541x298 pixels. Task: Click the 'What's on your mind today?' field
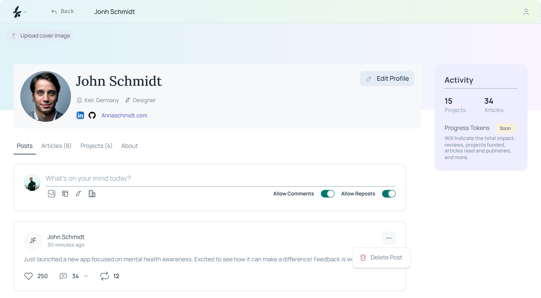coord(221,178)
